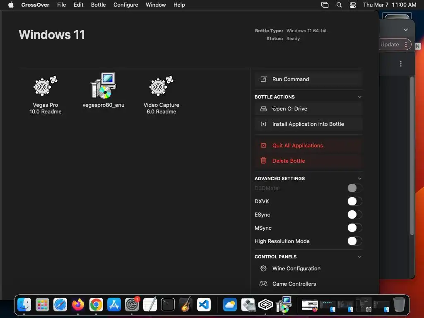This screenshot has width=424, height=318.
Task: Open the Video Capture 6.0 Readme icon
Action: tap(161, 86)
